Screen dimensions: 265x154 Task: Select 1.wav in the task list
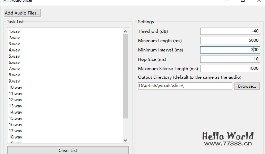coord(15,31)
